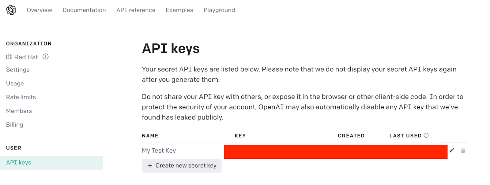Click the plus icon to create a key
490x185 pixels.
150,165
